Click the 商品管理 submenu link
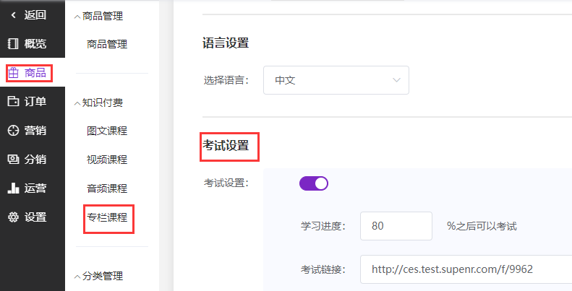 pyautogui.click(x=107, y=45)
